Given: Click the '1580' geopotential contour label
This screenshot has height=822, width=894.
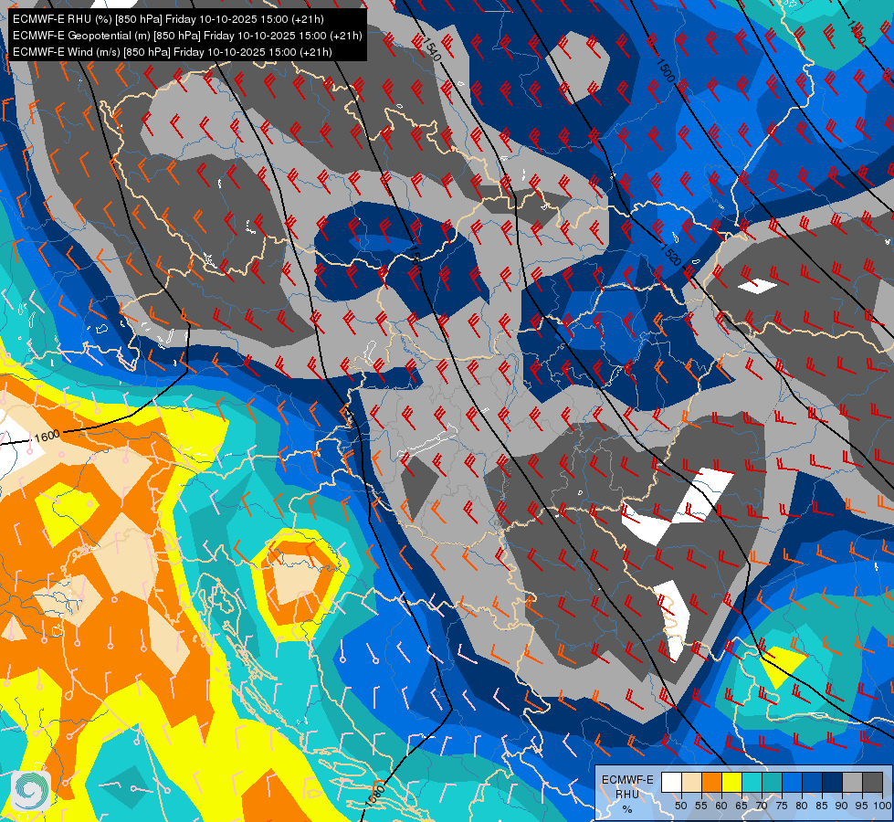Looking at the screenshot, I should point(375,796).
